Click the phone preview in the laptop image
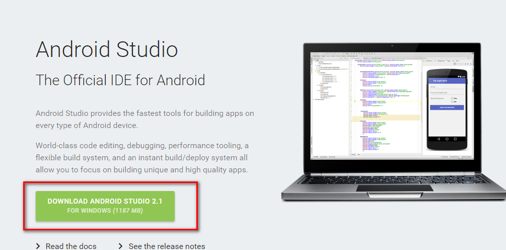Viewport: 506px width, 250px height. [x=447, y=109]
